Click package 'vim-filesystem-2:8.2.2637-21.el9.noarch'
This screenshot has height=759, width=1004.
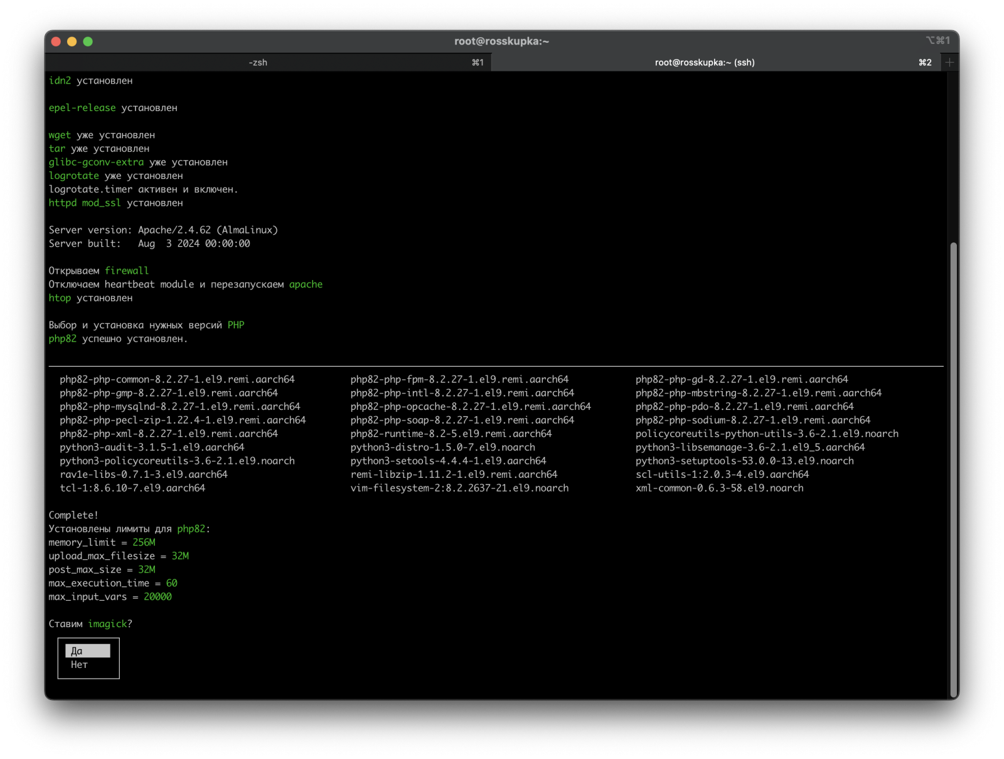[459, 488]
